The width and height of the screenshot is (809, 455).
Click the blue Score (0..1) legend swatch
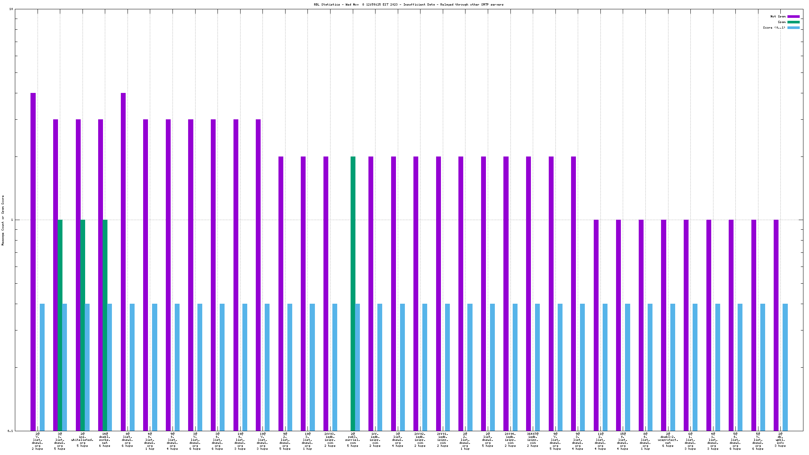[x=793, y=28]
